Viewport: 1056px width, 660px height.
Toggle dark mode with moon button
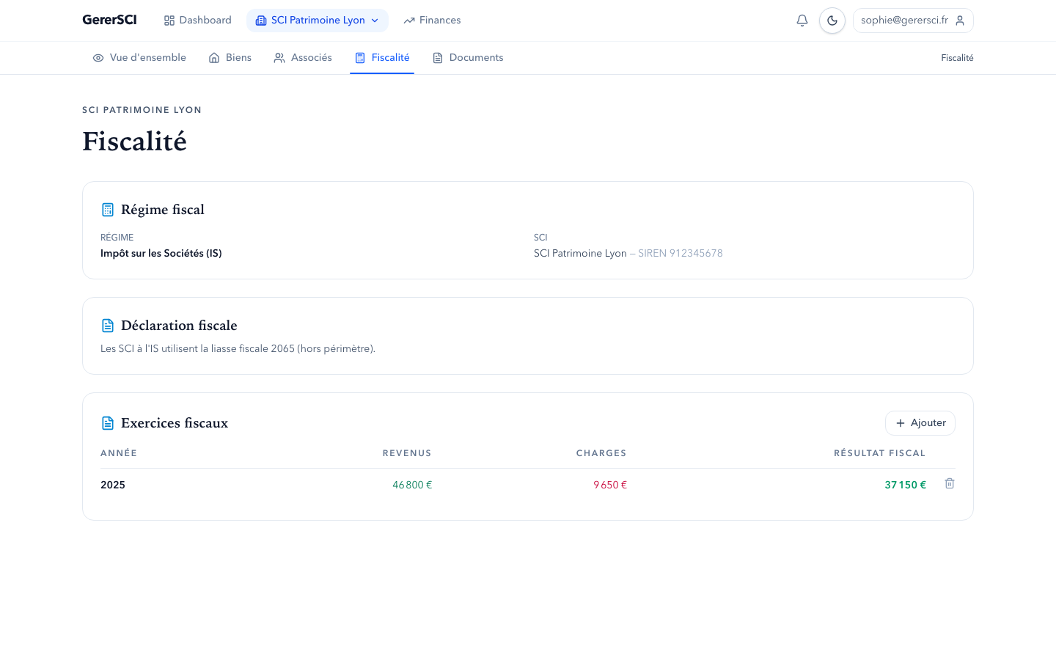tap(832, 21)
